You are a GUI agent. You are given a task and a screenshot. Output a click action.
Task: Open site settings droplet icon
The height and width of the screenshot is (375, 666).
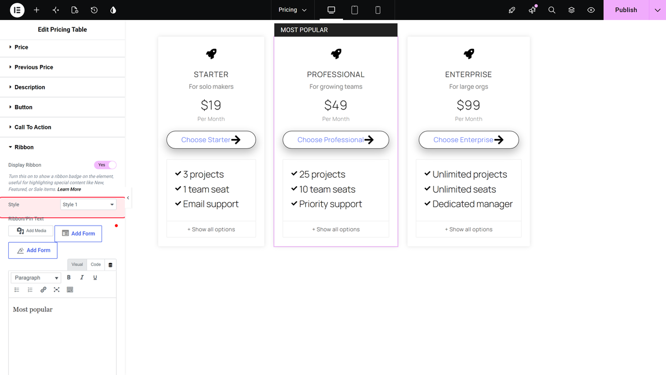(113, 10)
